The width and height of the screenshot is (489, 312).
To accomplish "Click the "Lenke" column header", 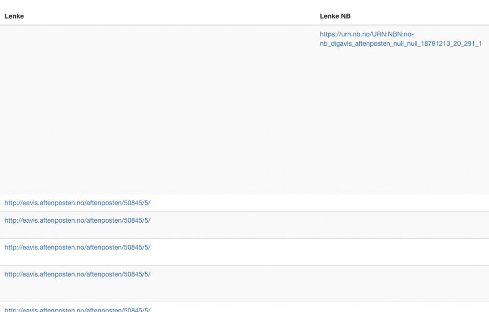I will (x=14, y=16).
